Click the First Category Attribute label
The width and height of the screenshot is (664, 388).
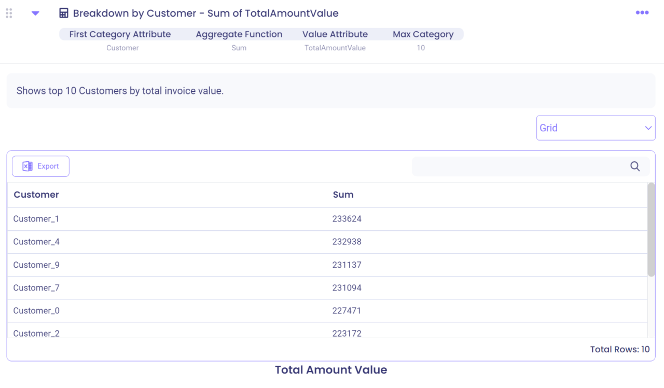(120, 34)
